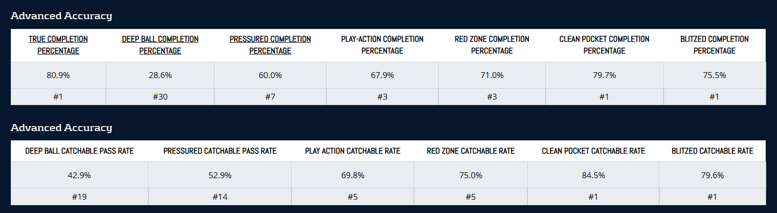The image size is (777, 213).
Task: Click the #30 rank cell
Action: coord(160,97)
